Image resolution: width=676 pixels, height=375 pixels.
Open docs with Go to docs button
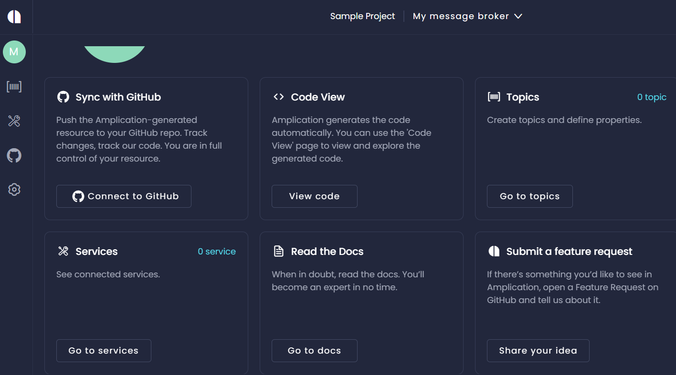[314, 351]
